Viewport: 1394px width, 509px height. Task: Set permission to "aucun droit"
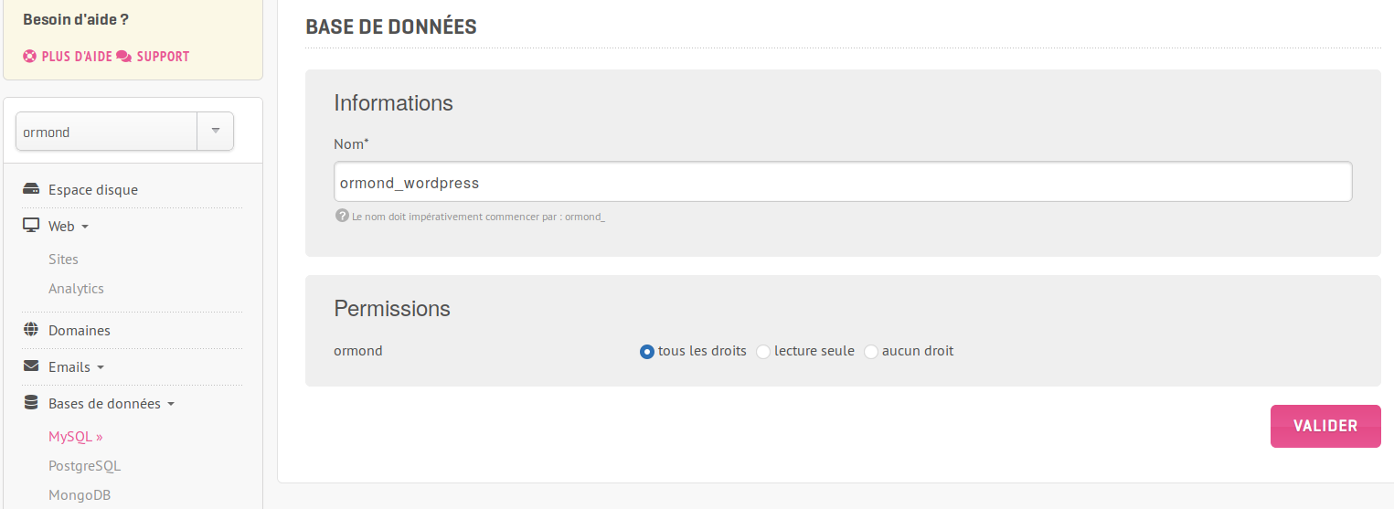[x=871, y=352]
